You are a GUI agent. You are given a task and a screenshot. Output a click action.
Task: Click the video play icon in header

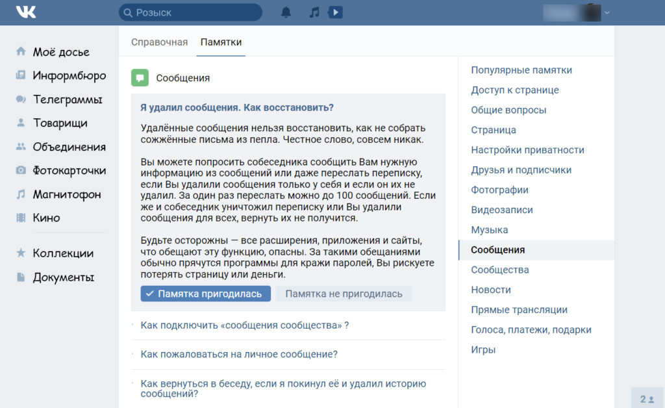[335, 12]
